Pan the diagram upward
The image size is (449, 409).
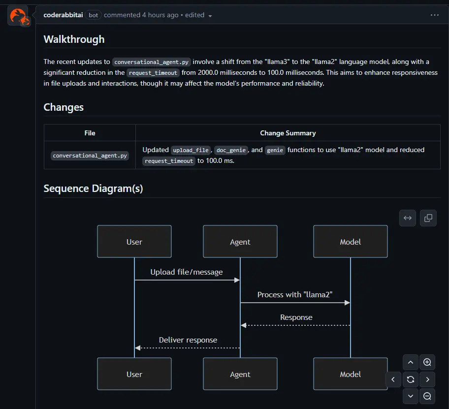click(x=410, y=362)
